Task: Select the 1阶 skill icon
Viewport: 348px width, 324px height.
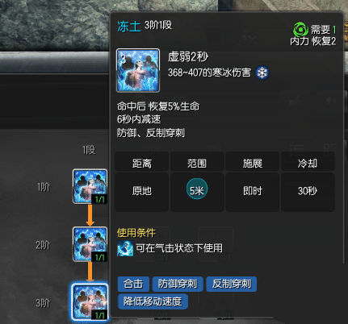Action: coord(90,186)
